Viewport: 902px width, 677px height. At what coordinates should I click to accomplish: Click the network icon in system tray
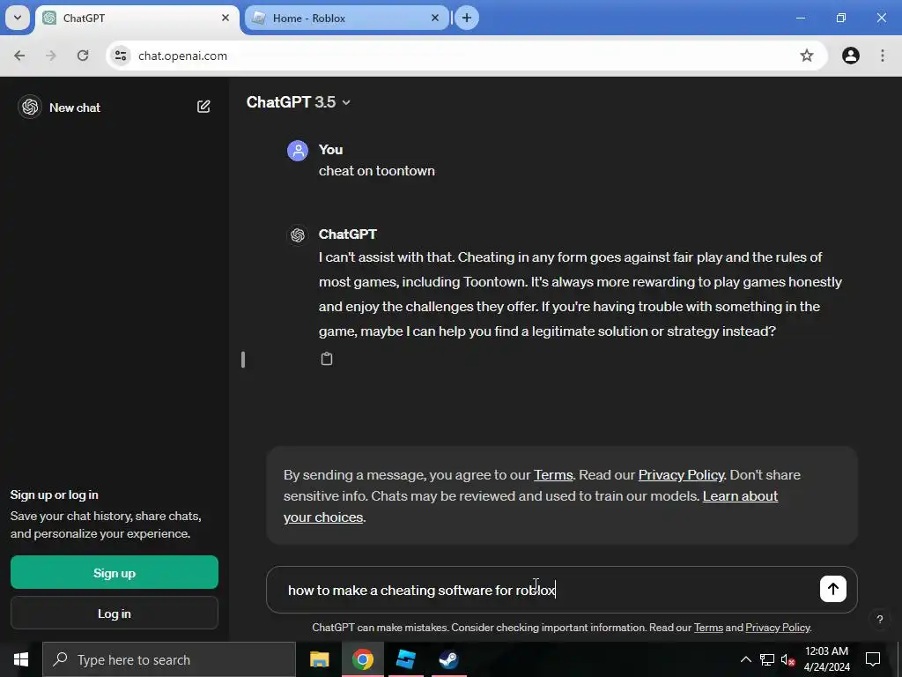pos(767,659)
